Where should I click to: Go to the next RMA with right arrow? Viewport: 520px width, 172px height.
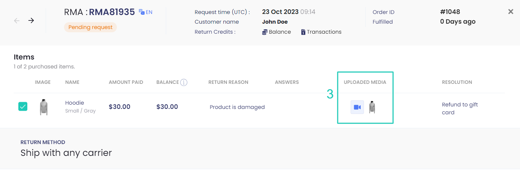31,20
